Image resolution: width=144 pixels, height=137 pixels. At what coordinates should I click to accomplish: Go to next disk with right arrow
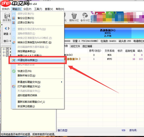point(9,28)
